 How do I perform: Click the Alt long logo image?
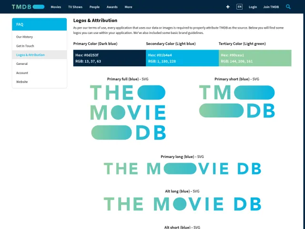(x=182, y=204)
